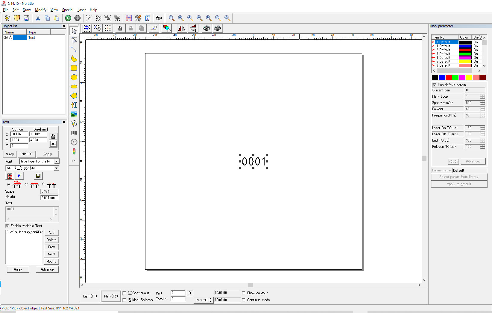The height and width of the screenshot is (313, 492).
Task: Click the Mark(F2) button
Action: click(111, 296)
